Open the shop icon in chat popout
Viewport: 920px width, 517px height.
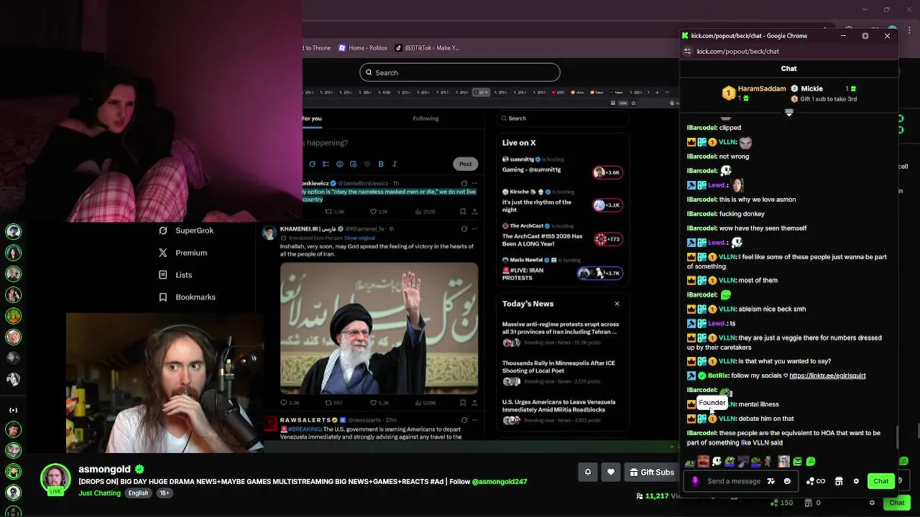839,481
